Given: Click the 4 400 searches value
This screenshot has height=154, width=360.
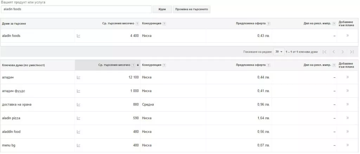Looking at the screenshot, I should coord(134,36).
